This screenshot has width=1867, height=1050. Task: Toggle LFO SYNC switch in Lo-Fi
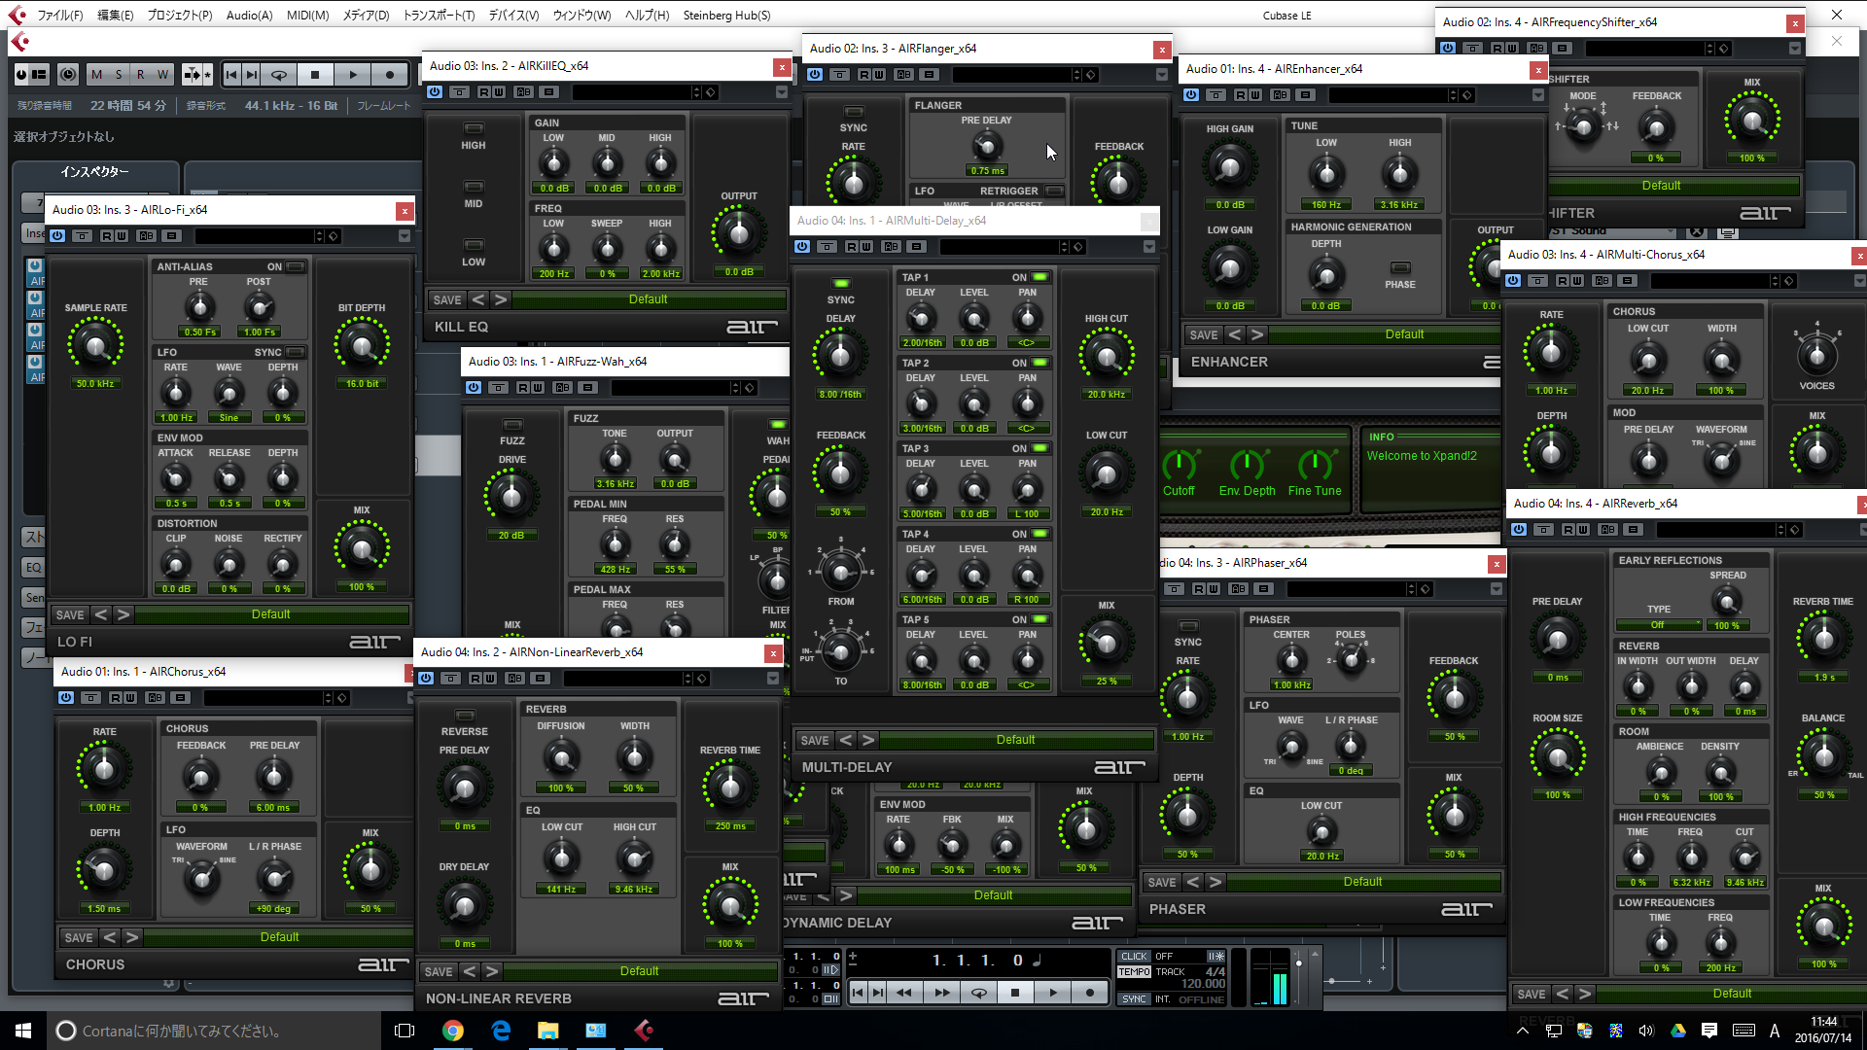(296, 352)
